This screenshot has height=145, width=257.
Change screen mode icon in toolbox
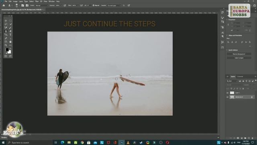pos(10,56)
